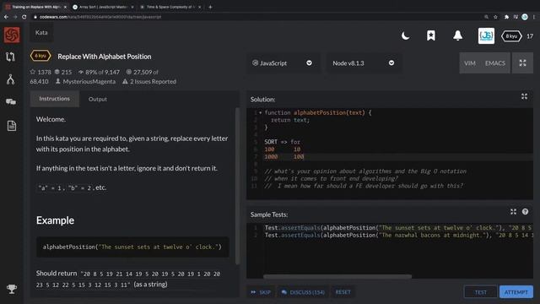This screenshot has width=540, height=304.
Task: Open the Node v8.1.3 version dropdown
Action: 364,63
